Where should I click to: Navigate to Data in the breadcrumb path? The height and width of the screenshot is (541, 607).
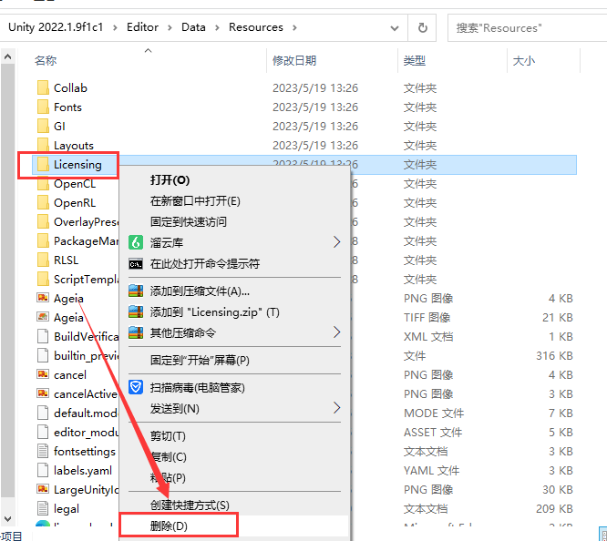193,27
